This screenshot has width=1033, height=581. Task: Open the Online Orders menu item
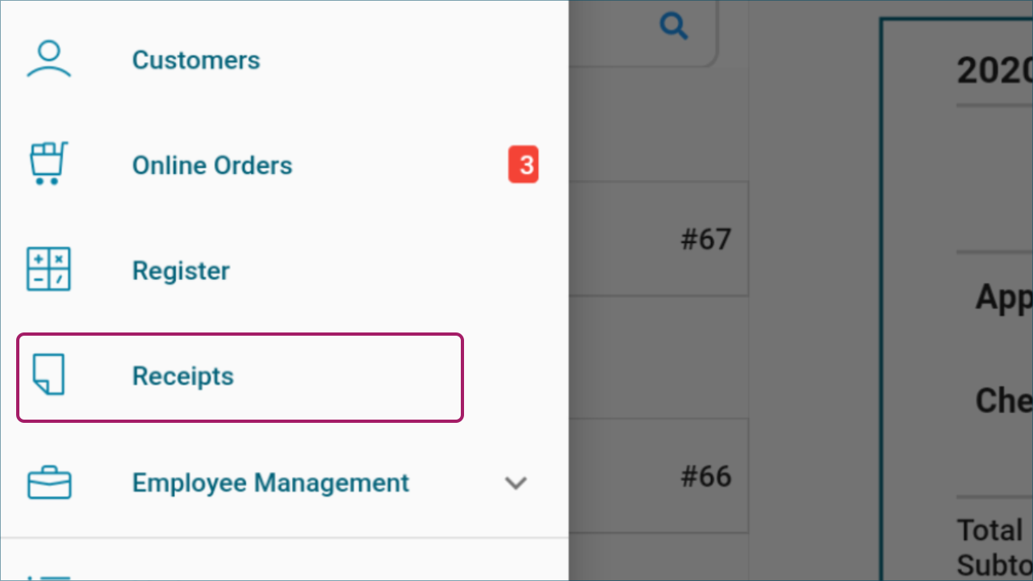(212, 165)
